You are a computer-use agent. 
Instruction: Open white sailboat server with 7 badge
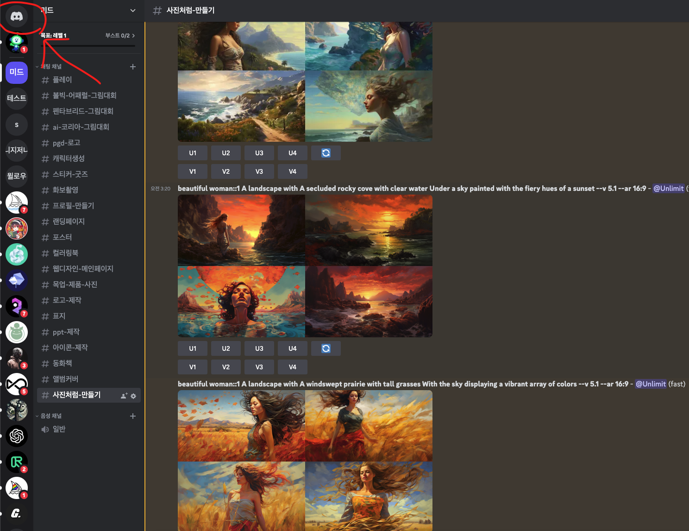[17, 202]
